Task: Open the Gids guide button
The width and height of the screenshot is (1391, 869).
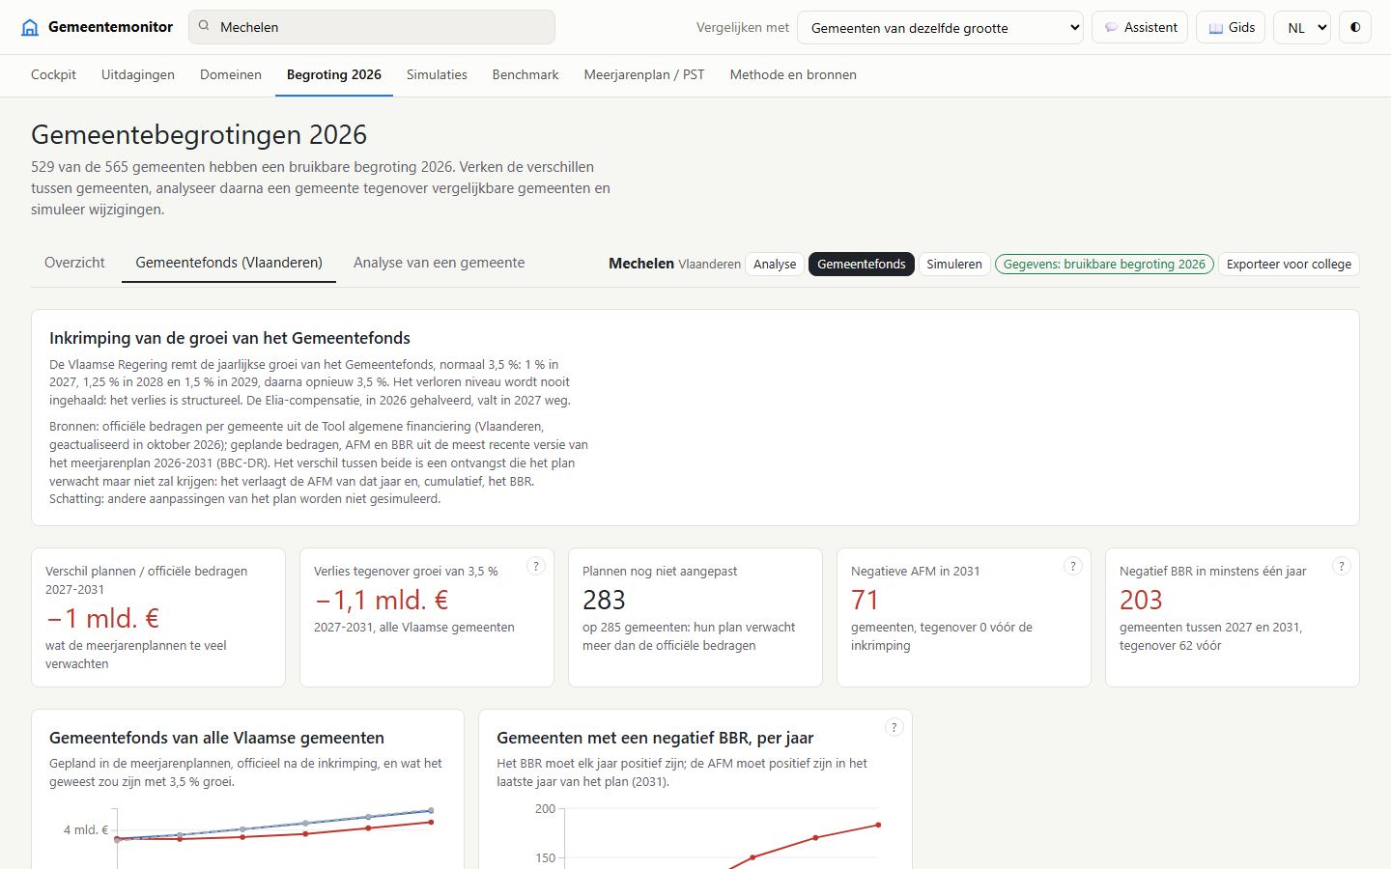Action: click(1232, 27)
